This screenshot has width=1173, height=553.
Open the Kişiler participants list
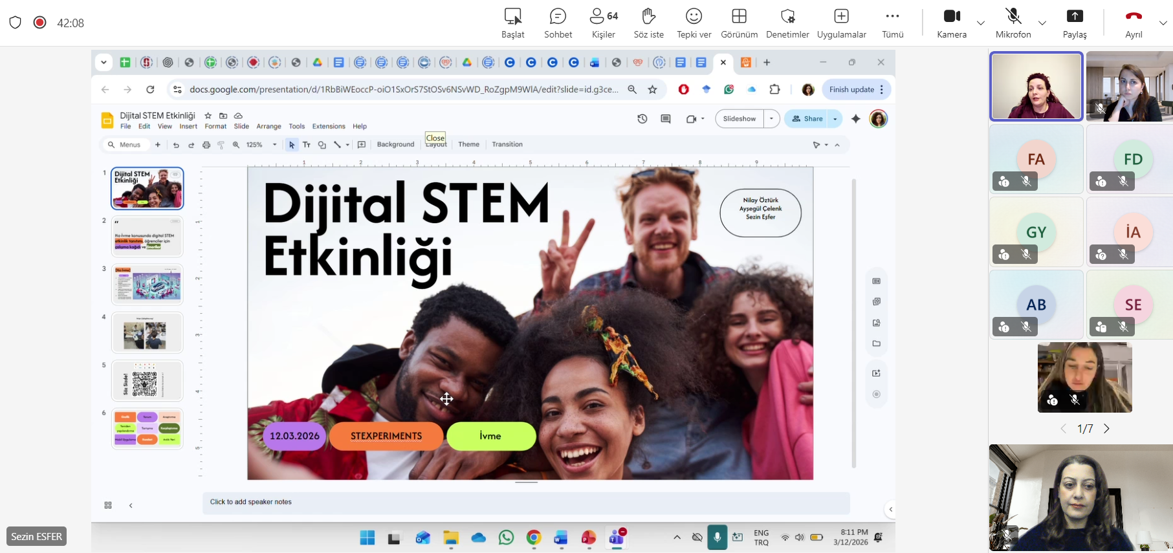604,23
